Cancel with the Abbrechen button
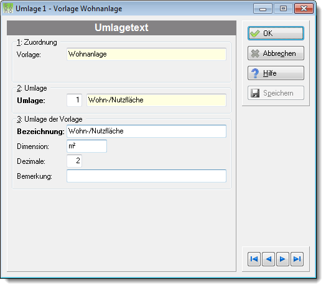The width and height of the screenshot is (326, 288). [x=276, y=53]
